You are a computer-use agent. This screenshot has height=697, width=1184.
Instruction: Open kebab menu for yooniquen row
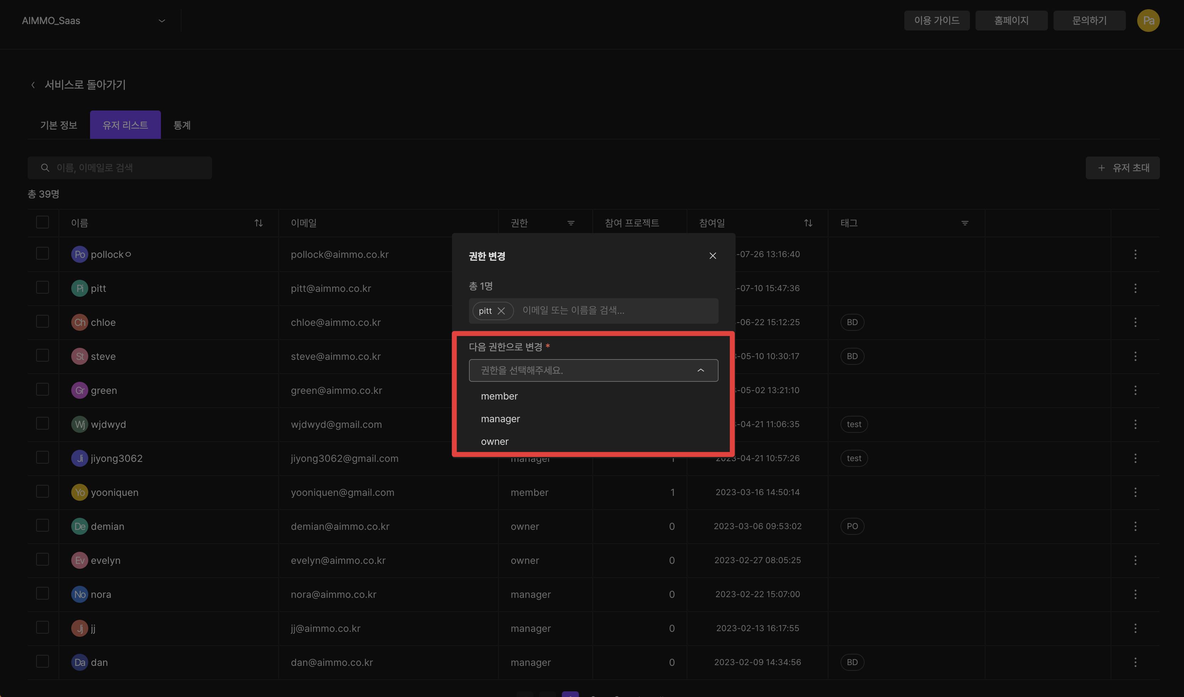[1135, 492]
